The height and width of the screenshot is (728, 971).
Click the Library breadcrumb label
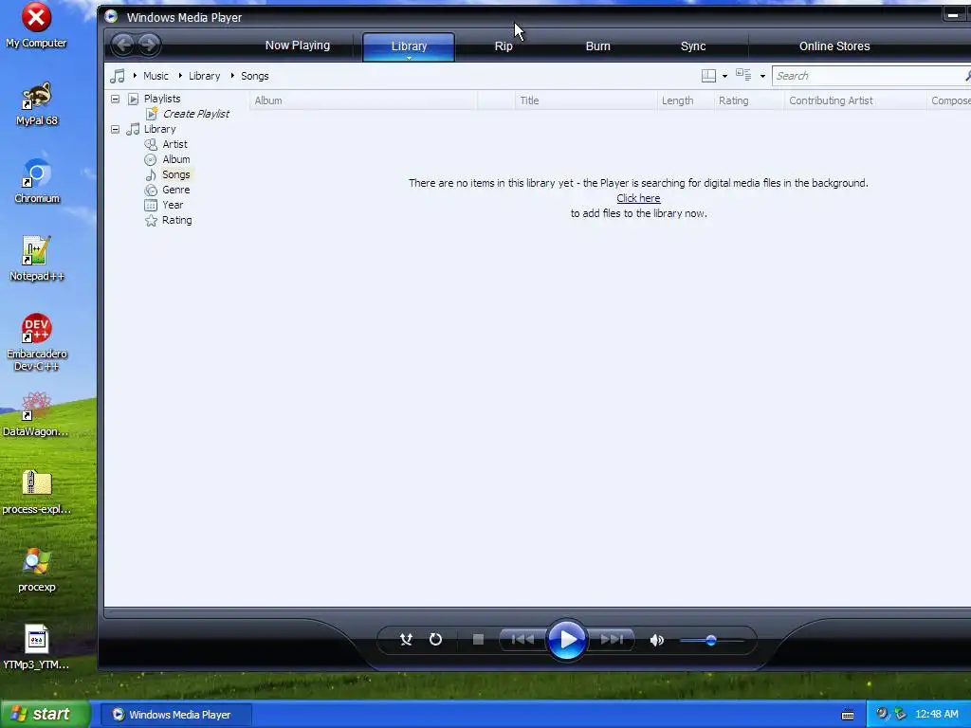click(x=205, y=76)
